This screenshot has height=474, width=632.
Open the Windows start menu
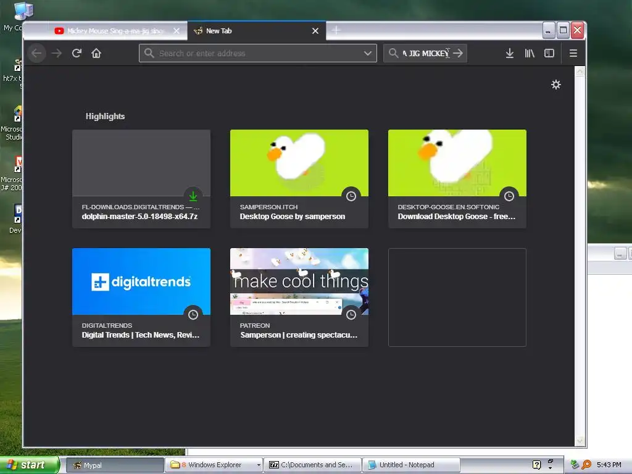coord(30,465)
